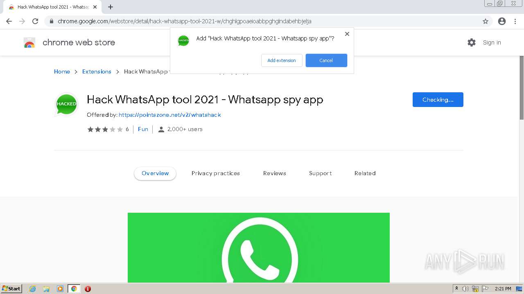Cancel the extension install prompt
Image resolution: width=524 pixels, height=294 pixels.
tap(326, 60)
